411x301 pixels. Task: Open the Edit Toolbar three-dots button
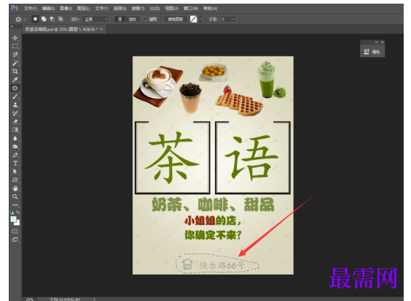pyautogui.click(x=15, y=205)
